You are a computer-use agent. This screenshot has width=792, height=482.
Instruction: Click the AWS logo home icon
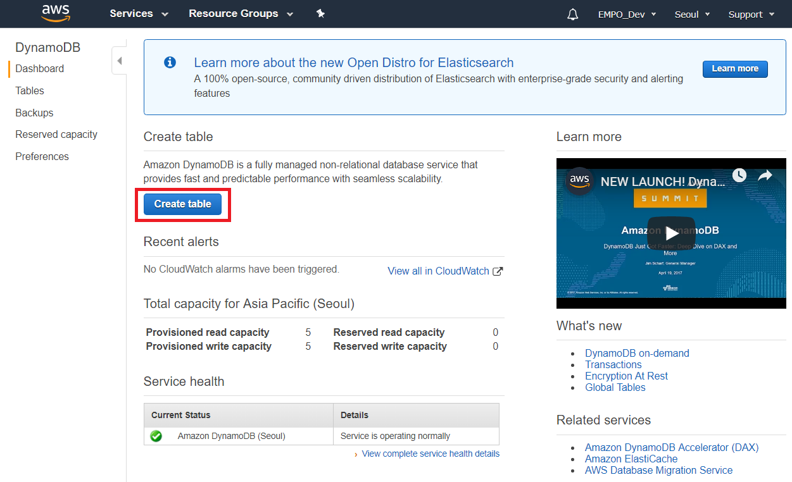[56, 13]
